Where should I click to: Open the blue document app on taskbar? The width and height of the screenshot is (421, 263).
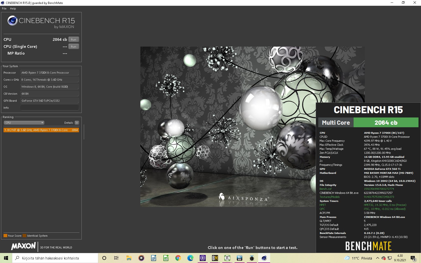(x=154, y=258)
